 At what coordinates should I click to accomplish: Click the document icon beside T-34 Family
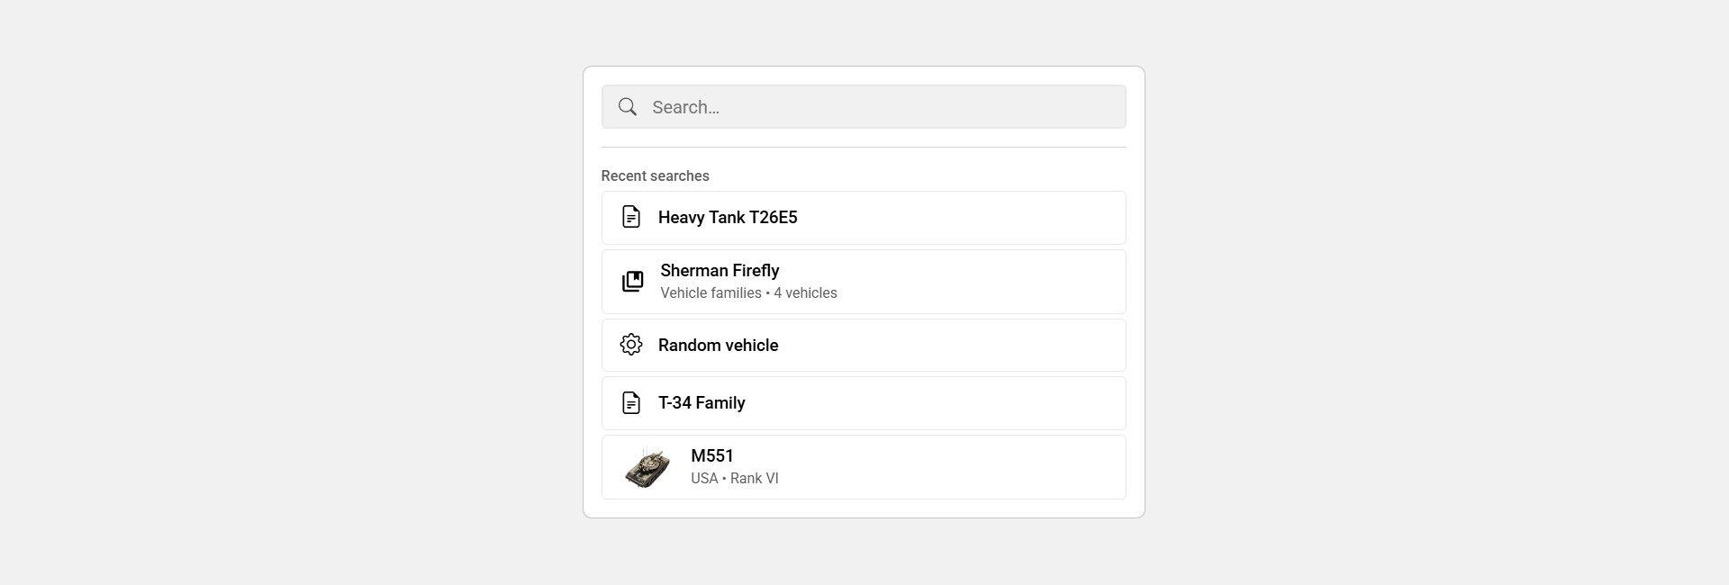coord(631,402)
